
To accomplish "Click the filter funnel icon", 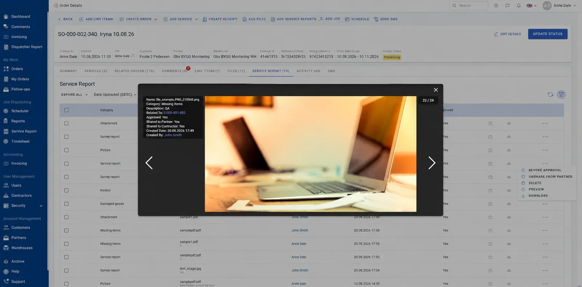I will [561, 94].
